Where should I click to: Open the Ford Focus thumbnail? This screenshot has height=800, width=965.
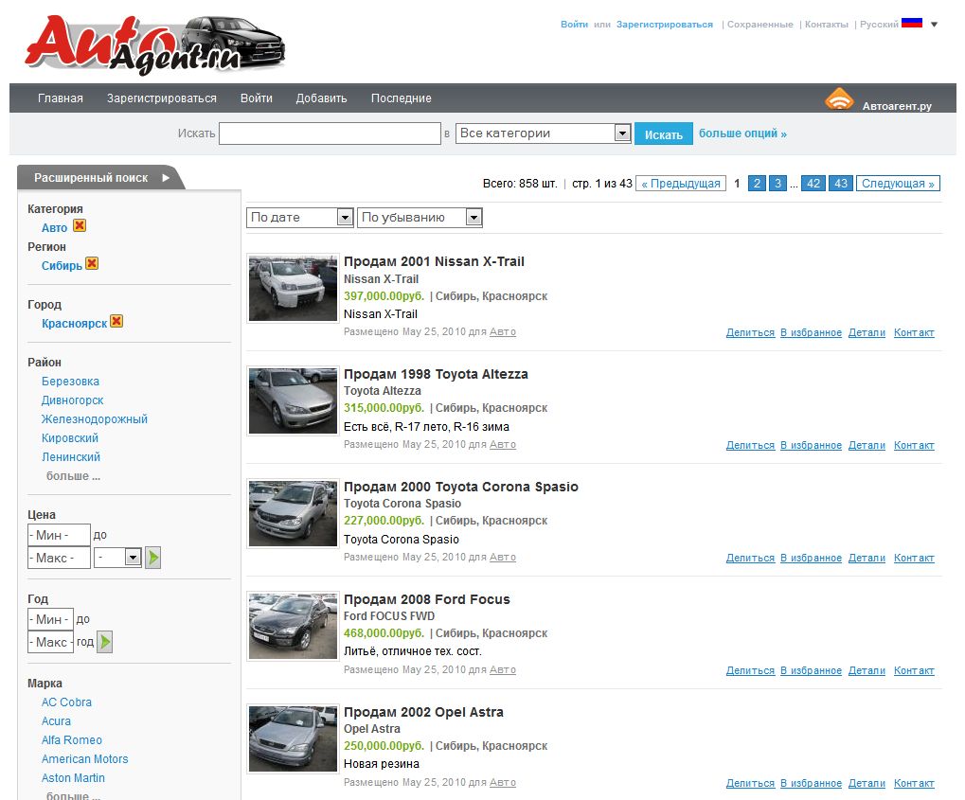[293, 626]
